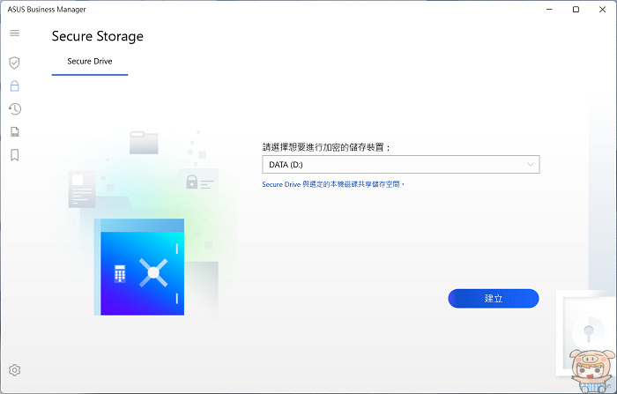The width and height of the screenshot is (617, 394).
Task: Open settings via the gear icon
Action: (14, 370)
